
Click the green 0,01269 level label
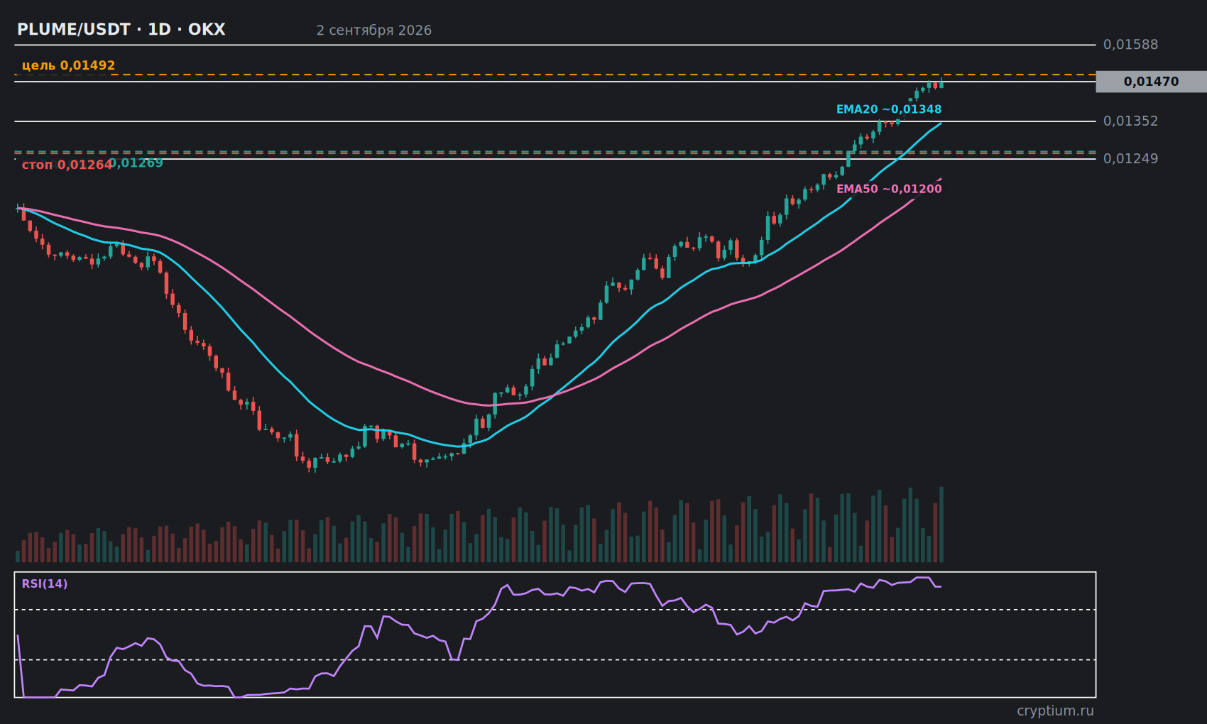[x=137, y=163]
